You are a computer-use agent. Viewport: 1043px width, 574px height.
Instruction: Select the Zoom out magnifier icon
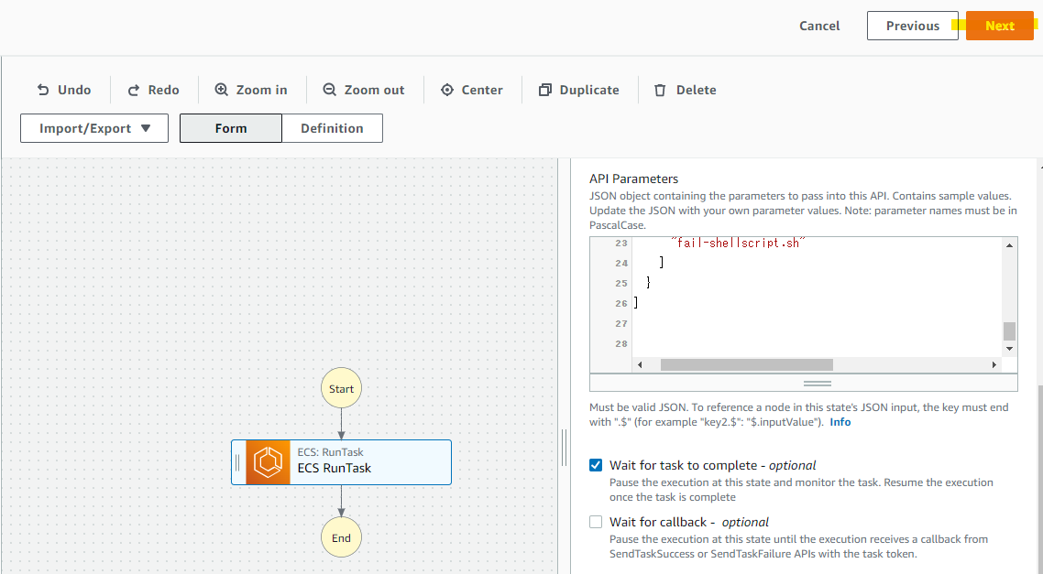[x=330, y=90]
